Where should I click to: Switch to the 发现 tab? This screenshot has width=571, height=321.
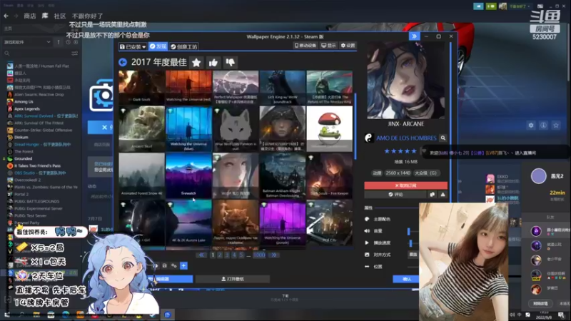coord(158,46)
